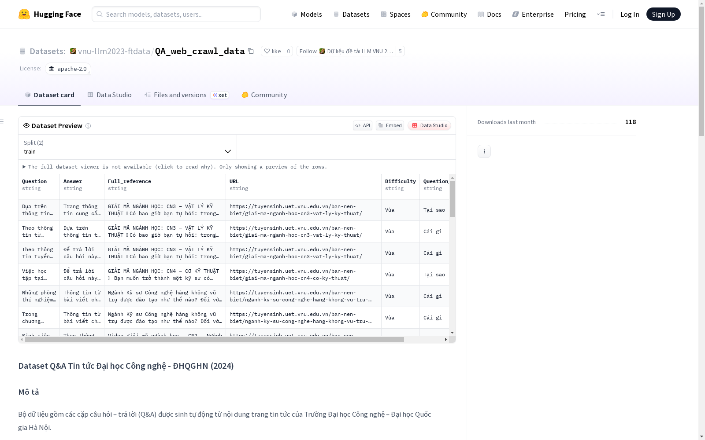
Task: Open the Files and versions tab
Action: pos(186,95)
